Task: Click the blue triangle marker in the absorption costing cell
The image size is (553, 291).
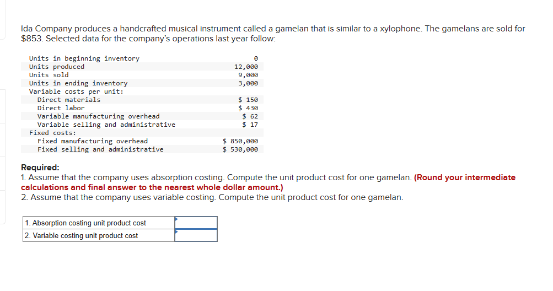Action: coord(176,219)
